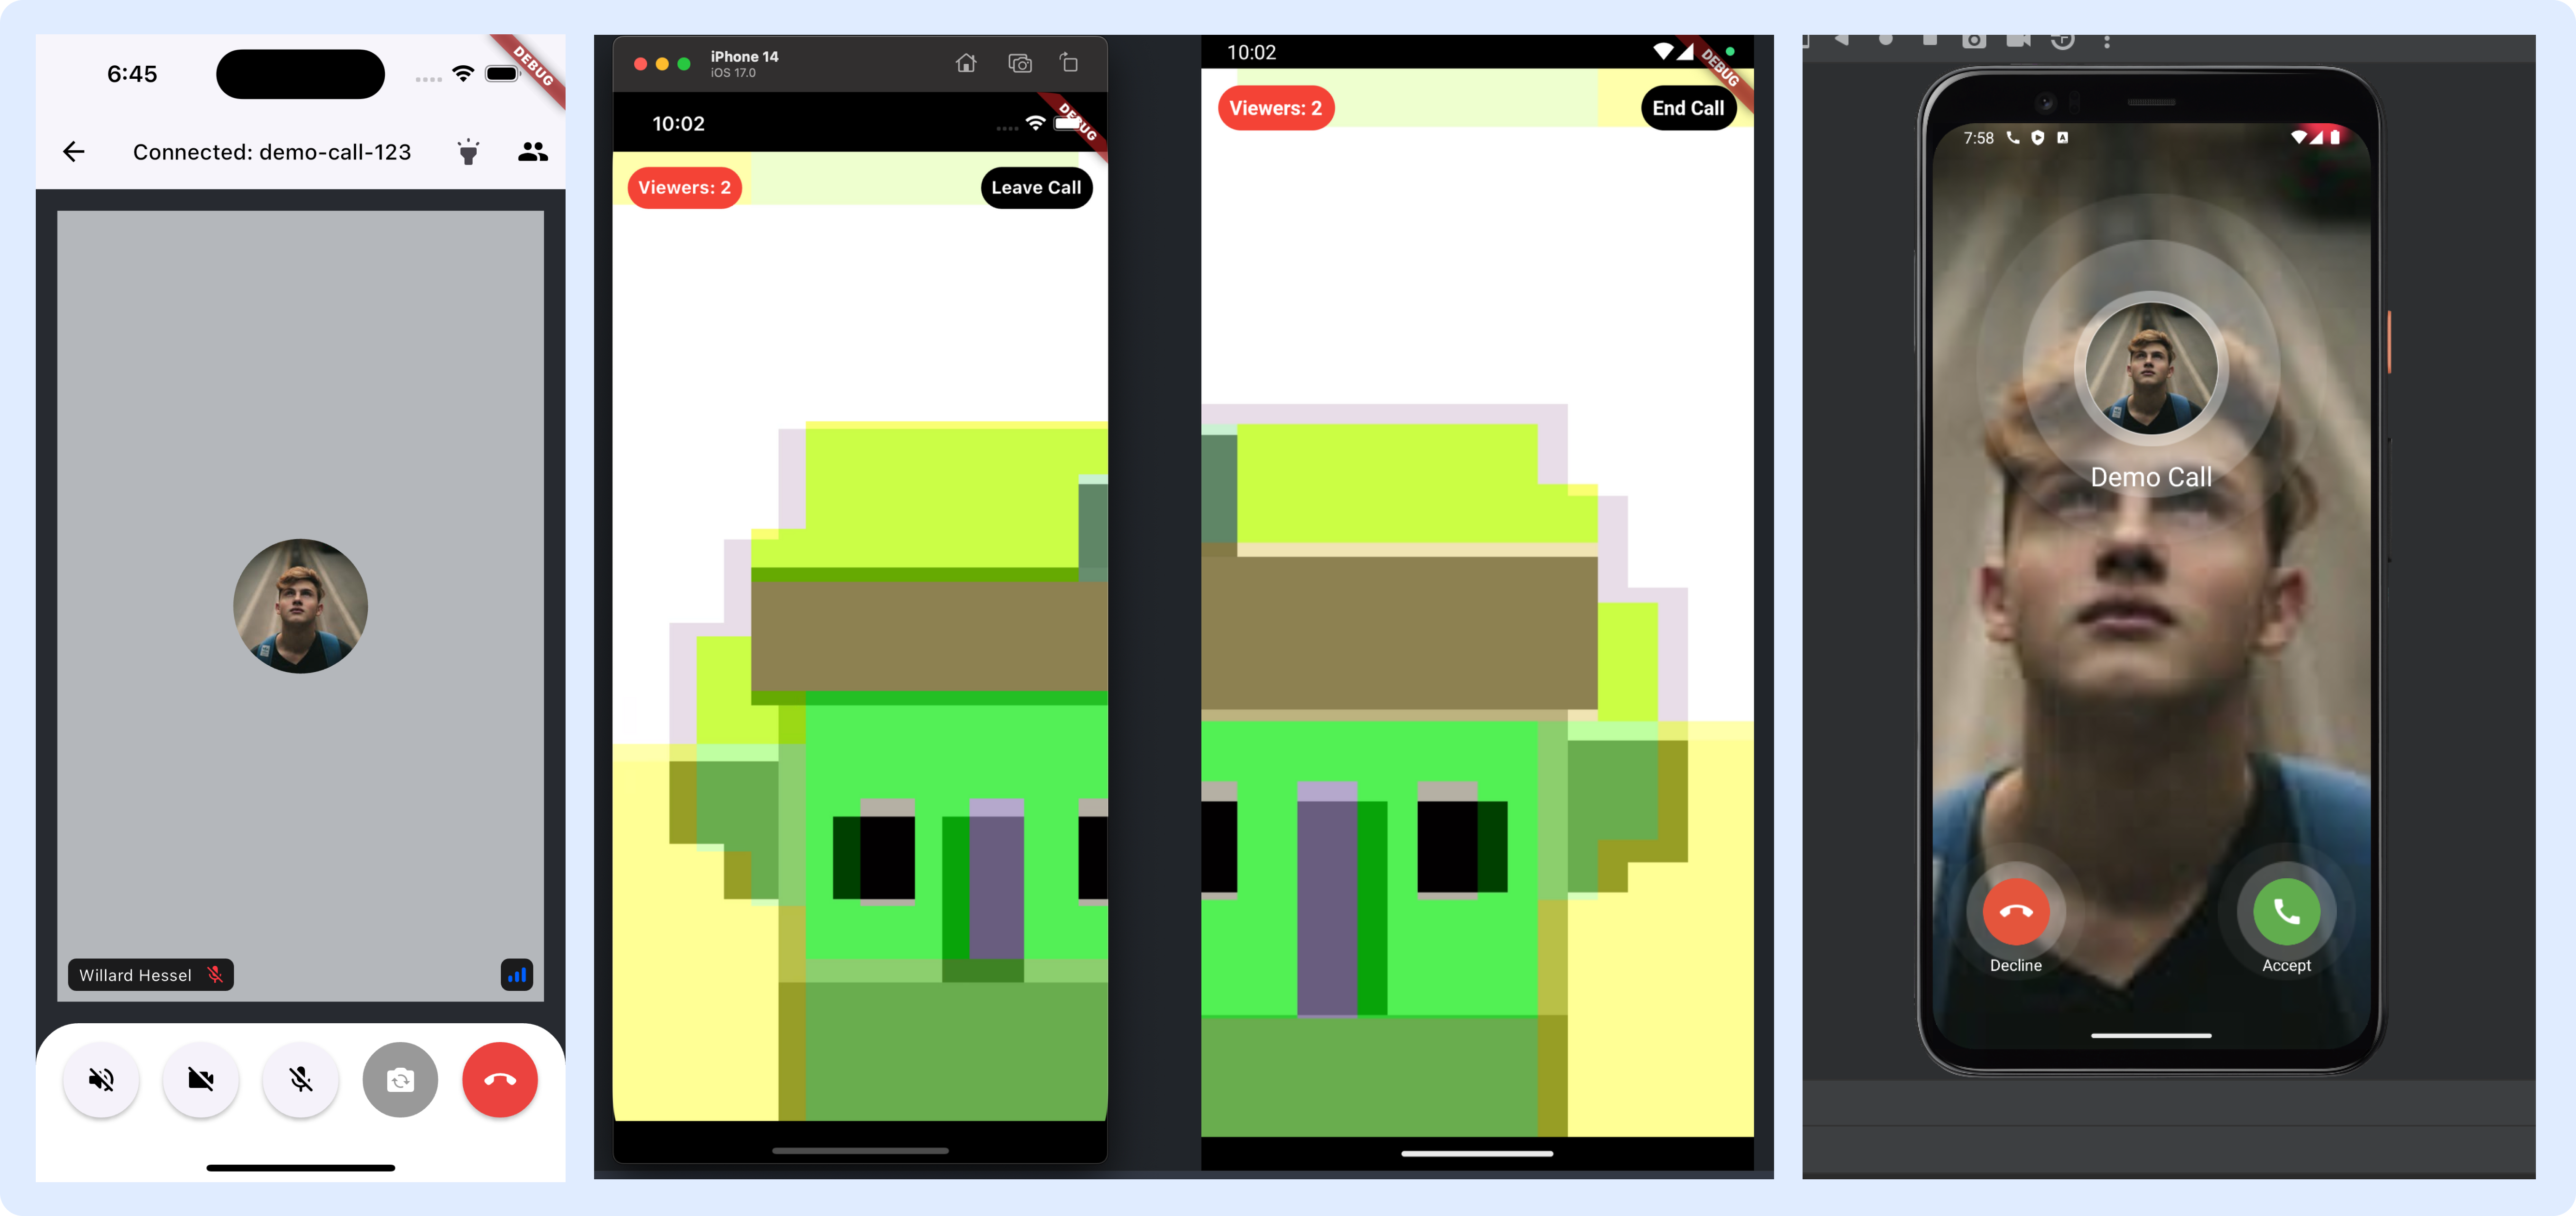Click Willard Hessel's avatar
The width and height of the screenshot is (2576, 1216).
[x=300, y=605]
